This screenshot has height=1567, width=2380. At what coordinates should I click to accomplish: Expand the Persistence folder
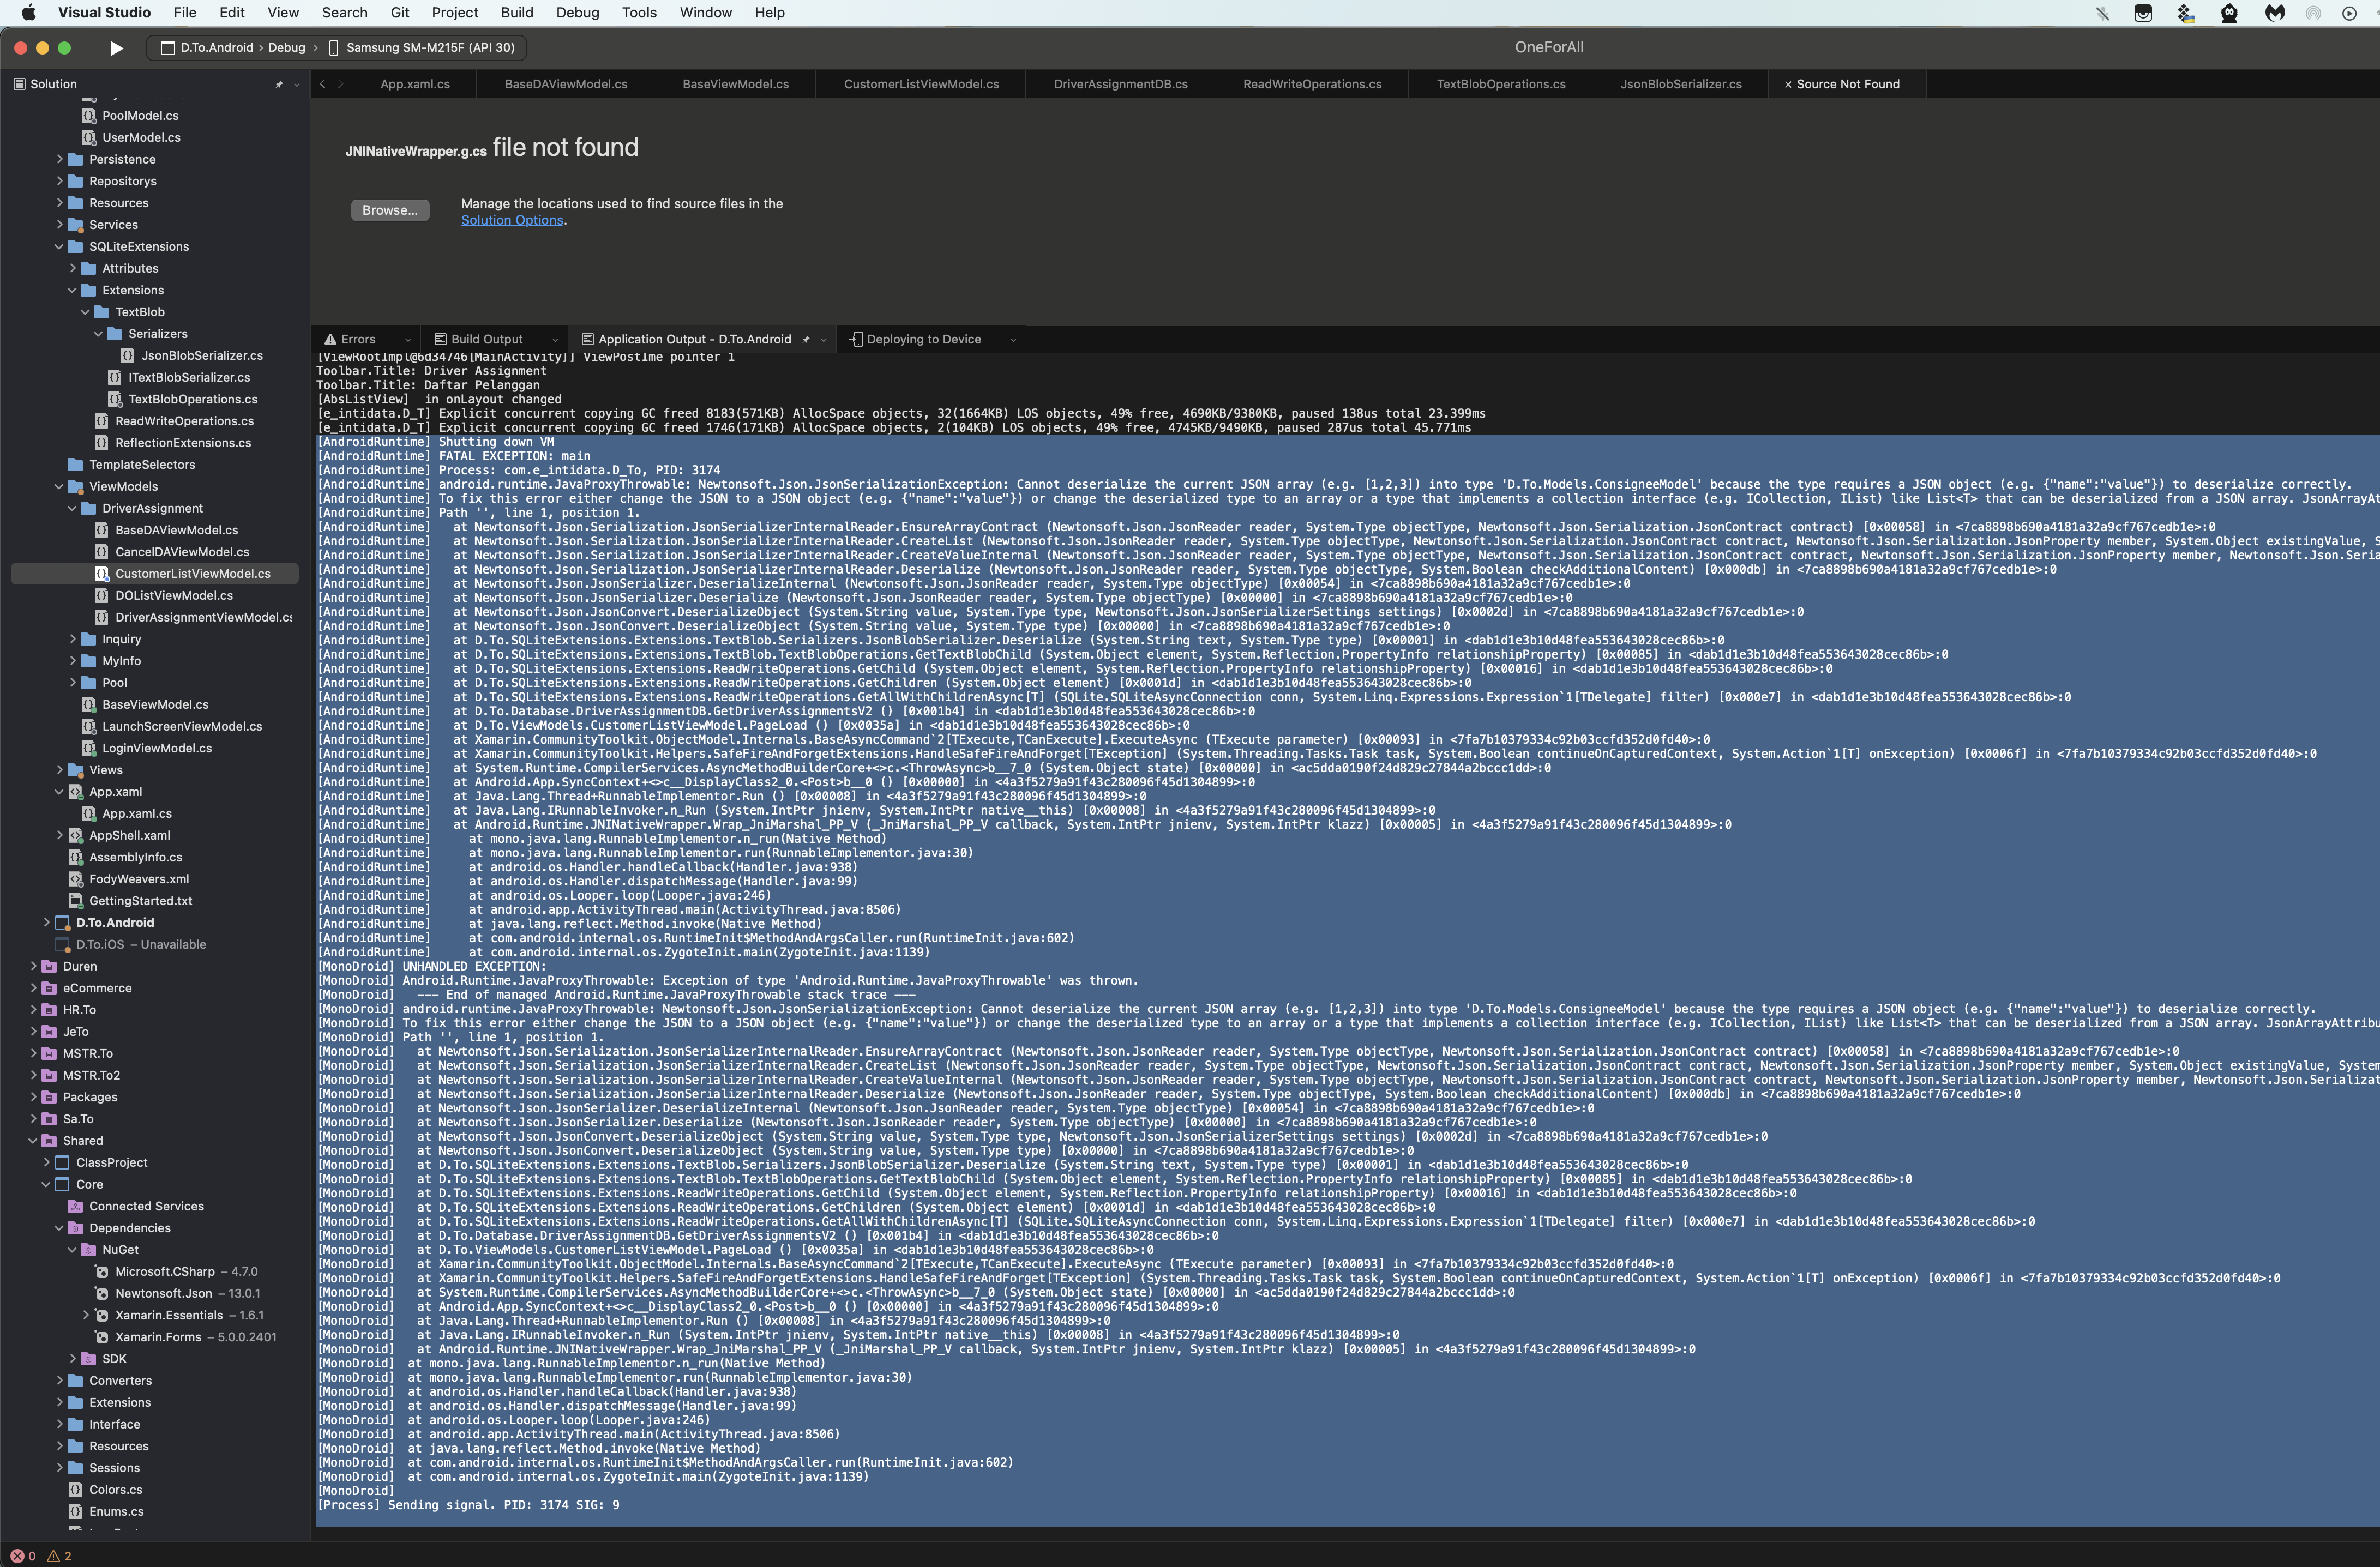[60, 159]
